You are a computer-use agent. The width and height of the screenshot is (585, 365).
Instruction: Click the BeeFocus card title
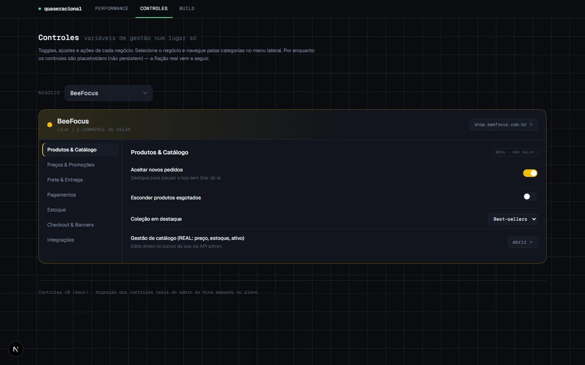point(73,121)
